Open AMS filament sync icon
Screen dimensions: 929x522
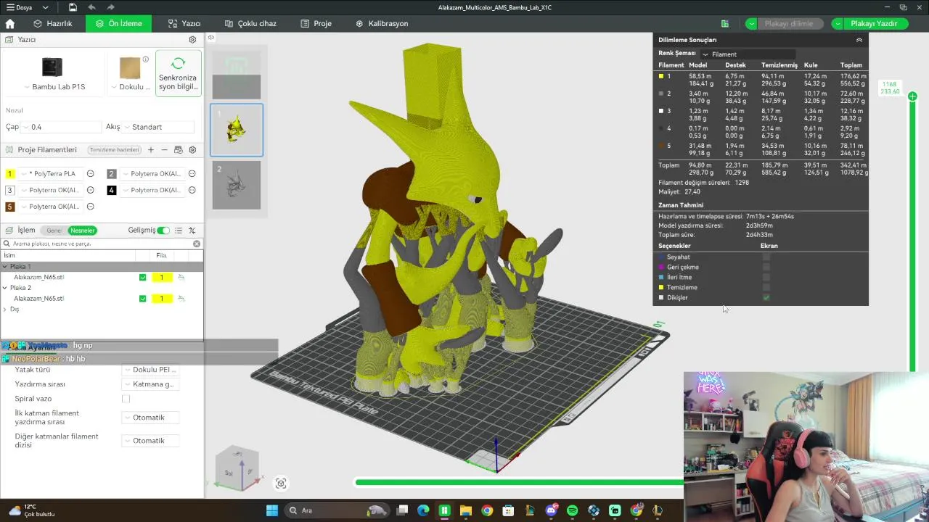179,150
